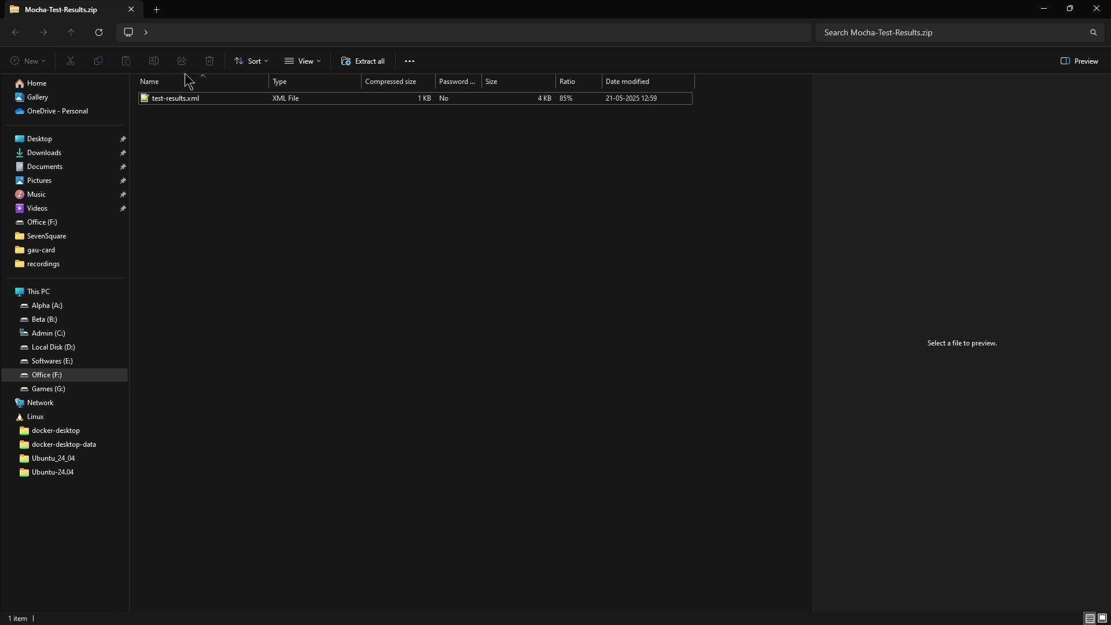Sort by Compressed size column header
This screenshot has width=1111, height=625.
coord(399,82)
